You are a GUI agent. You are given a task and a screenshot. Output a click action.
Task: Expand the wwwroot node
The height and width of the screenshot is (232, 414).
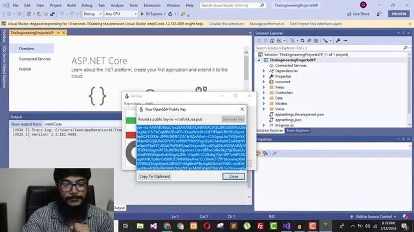click(x=263, y=82)
